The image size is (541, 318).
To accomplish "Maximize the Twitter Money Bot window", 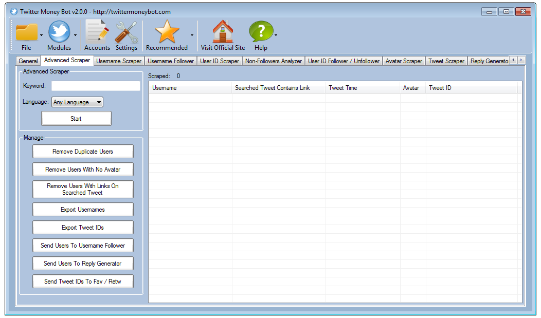I will coord(506,12).
